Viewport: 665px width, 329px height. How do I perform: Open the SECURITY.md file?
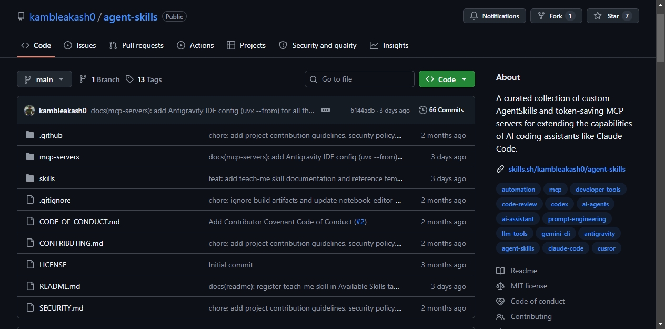coord(62,308)
